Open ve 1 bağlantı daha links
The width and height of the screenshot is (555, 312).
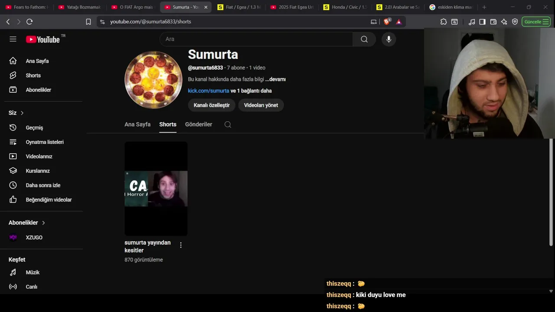[x=251, y=91]
